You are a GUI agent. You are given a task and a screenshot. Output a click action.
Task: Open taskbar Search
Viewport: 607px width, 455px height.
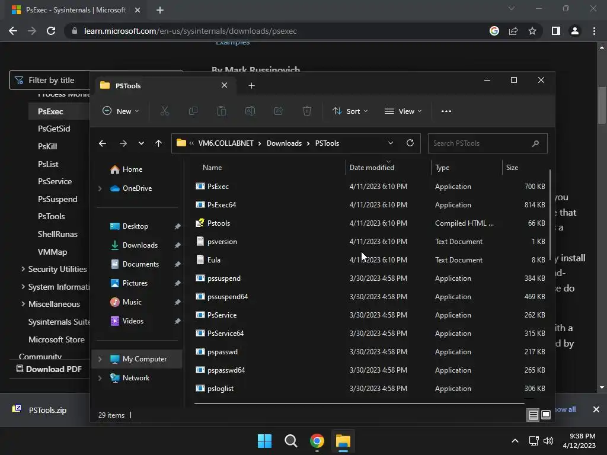point(290,441)
